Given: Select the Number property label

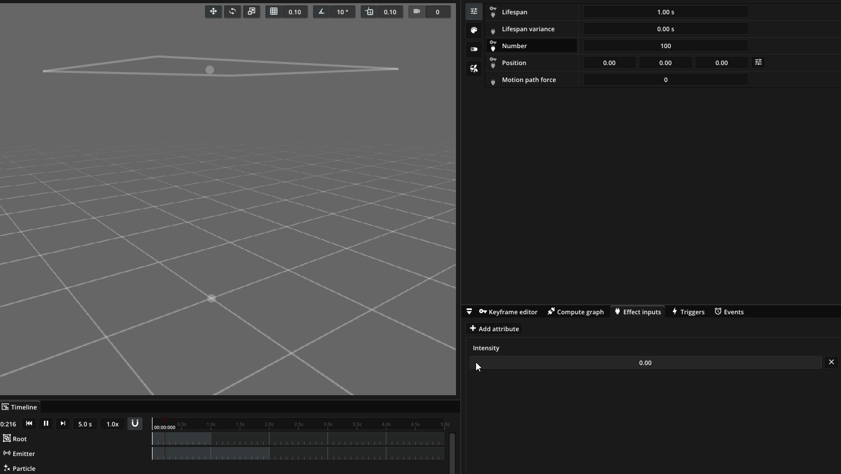Looking at the screenshot, I should [x=514, y=46].
